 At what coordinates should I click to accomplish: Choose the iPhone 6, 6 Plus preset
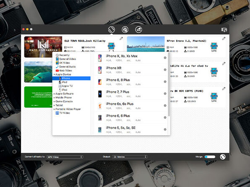[x=131, y=118]
